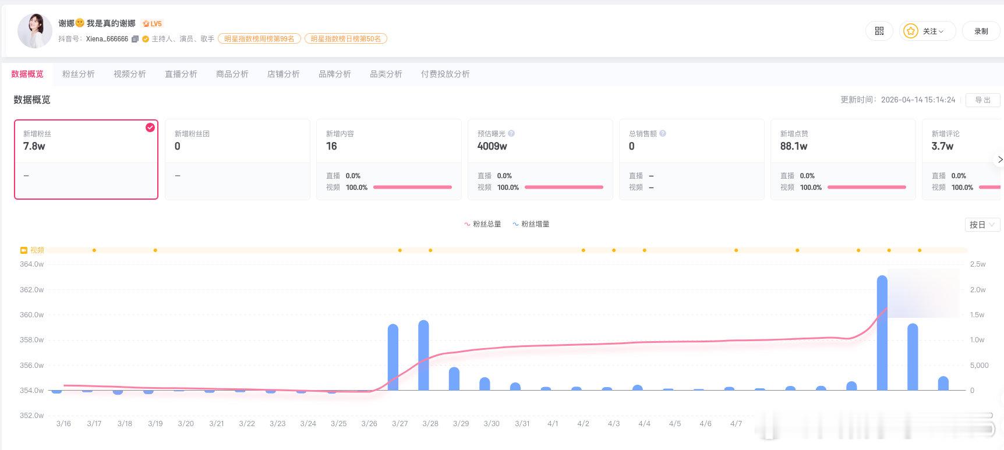The width and height of the screenshot is (1004, 450).
Task: Click the 新增内容 视频 100% progress bar
Action: coord(412,187)
